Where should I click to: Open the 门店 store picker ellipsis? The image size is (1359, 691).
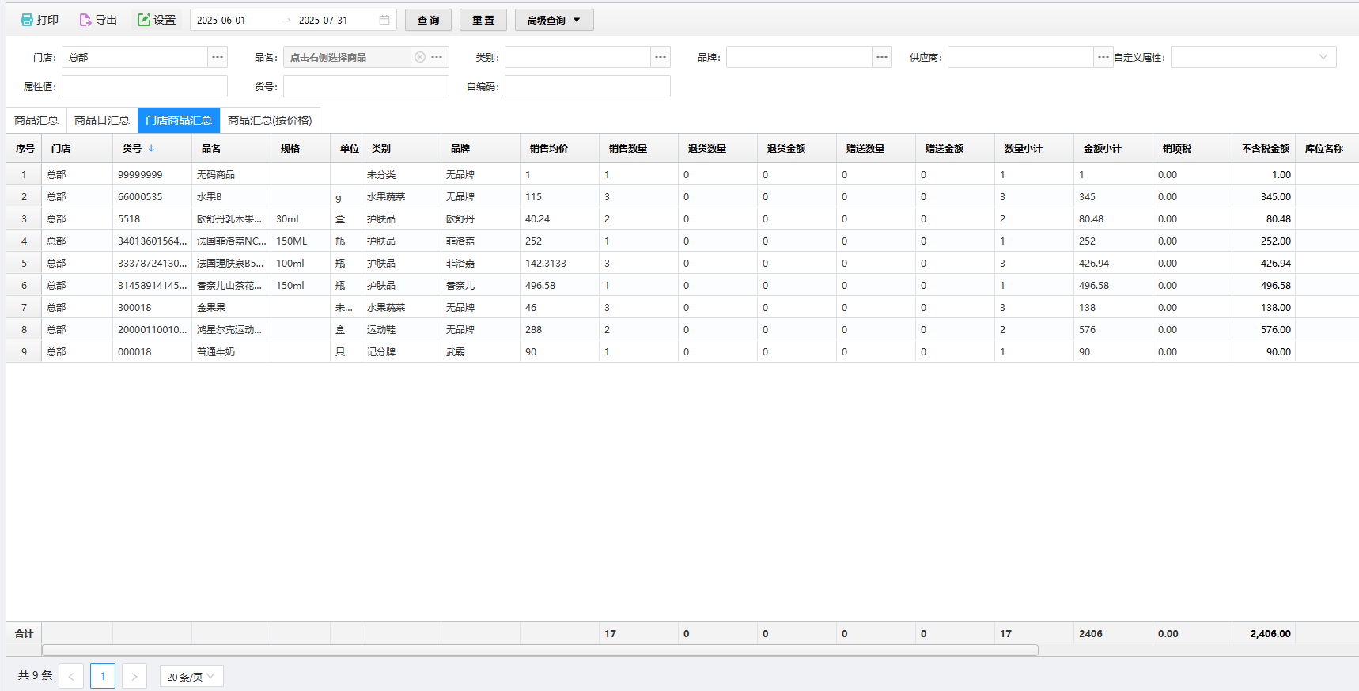(x=218, y=57)
